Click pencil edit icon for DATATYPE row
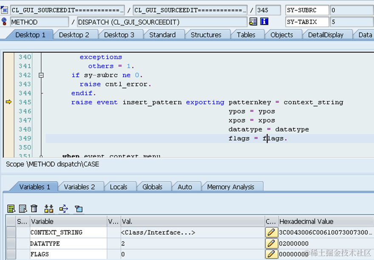 [x=272, y=243]
